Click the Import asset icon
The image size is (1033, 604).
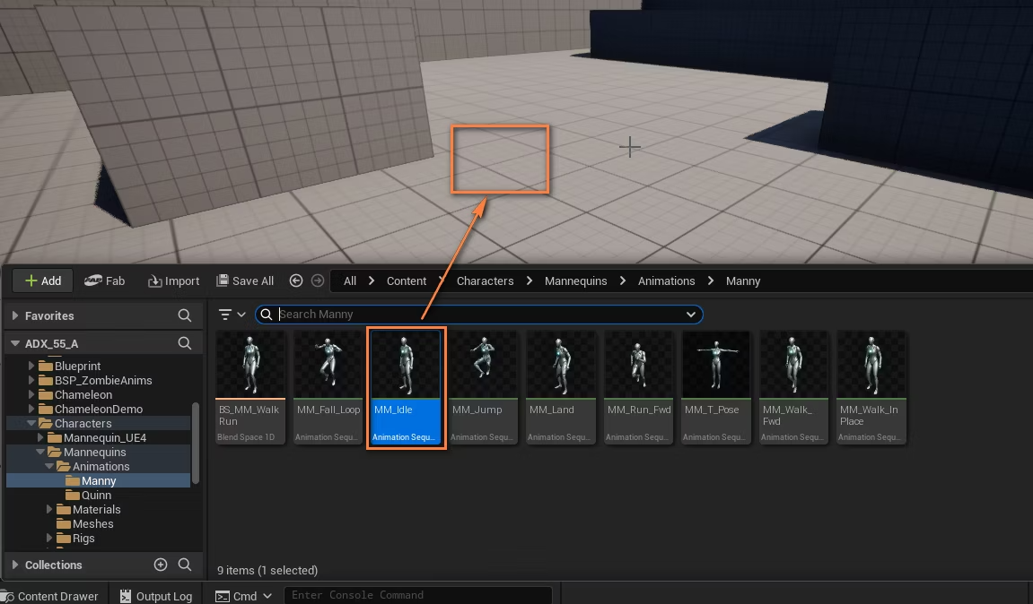(155, 281)
